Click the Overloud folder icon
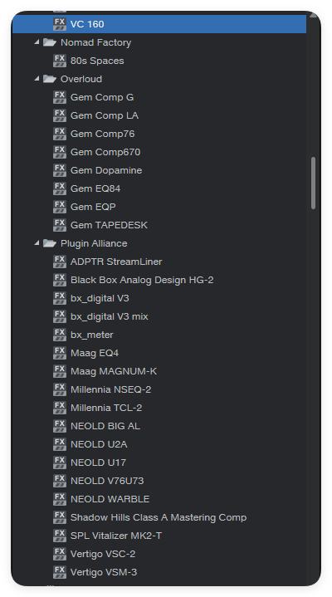Screen dimensions: 332x597 [50, 79]
